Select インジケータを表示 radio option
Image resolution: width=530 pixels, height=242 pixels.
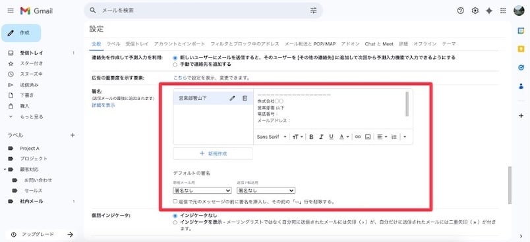click(x=175, y=222)
